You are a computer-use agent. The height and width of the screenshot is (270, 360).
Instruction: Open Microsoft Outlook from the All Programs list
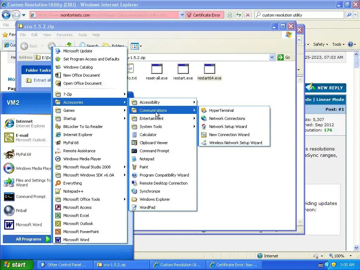click(90, 223)
